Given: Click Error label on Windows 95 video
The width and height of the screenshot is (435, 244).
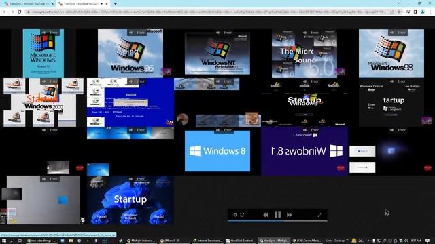Looking at the screenshot, I should coord(141,33).
